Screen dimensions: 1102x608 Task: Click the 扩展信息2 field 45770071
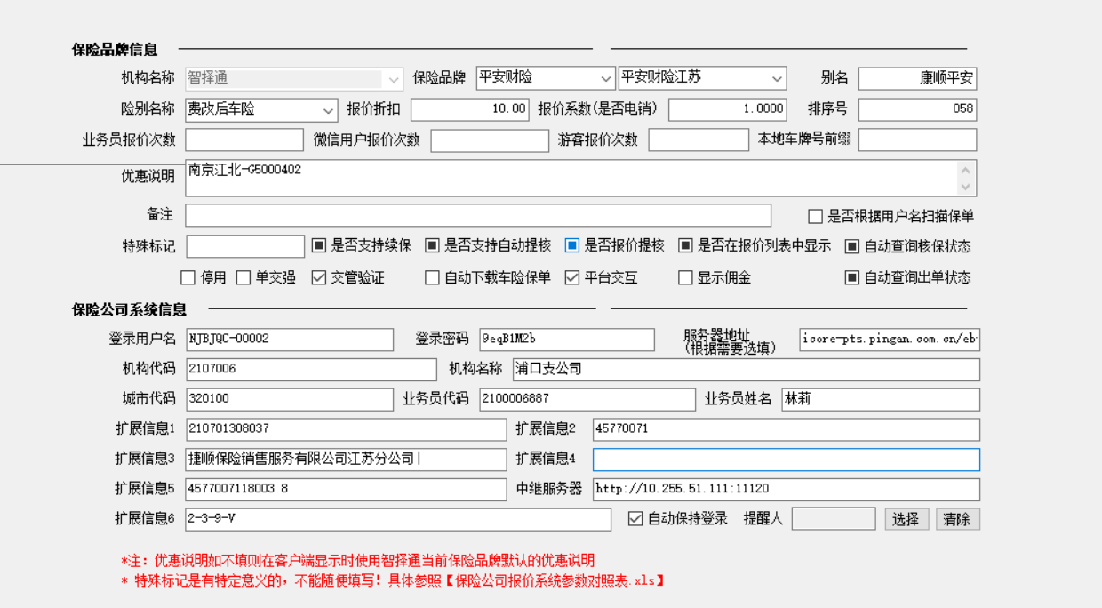(787, 429)
